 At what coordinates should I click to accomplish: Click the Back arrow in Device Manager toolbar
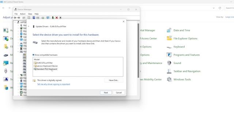[15, 18]
